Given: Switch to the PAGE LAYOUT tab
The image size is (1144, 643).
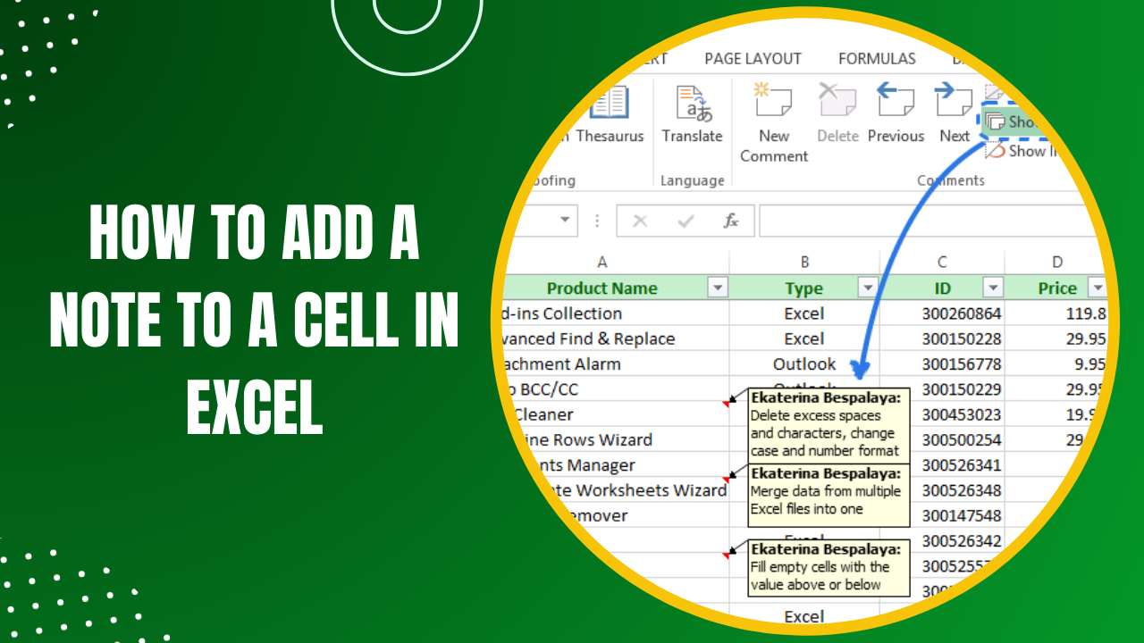Looking at the screenshot, I should [753, 59].
